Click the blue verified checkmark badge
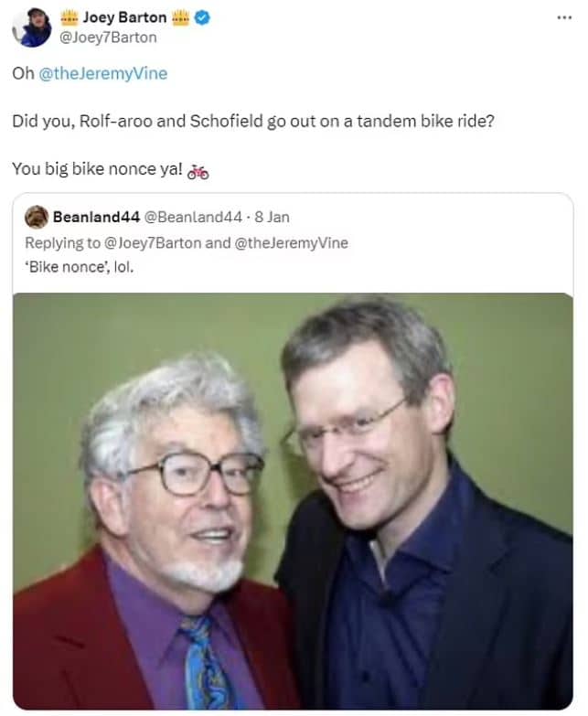Screen dimensions: 588x716 (x=202, y=17)
